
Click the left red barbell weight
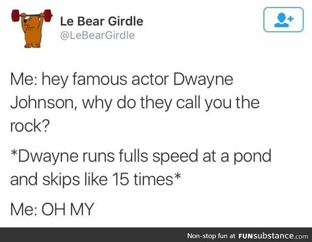point(16,16)
